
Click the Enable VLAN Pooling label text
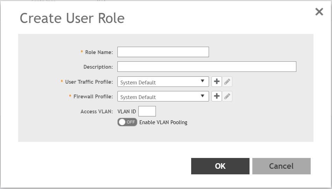(x=163, y=122)
